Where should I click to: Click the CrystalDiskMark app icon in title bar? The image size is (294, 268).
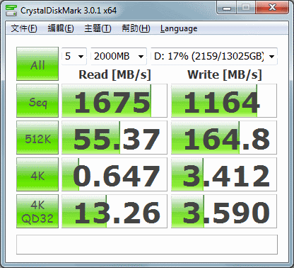pyautogui.click(x=11, y=11)
